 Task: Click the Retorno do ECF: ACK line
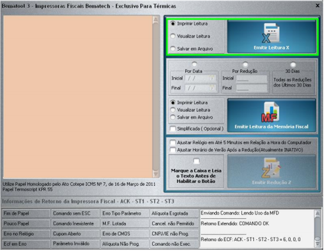[x=251, y=239]
